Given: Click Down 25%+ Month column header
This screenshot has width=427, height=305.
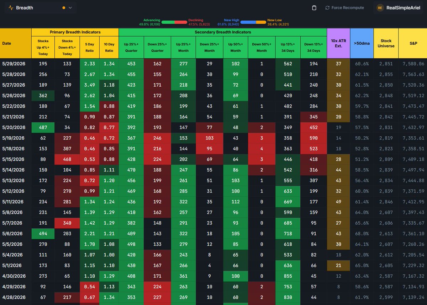Looking at the screenshot, I should (x=210, y=48).
